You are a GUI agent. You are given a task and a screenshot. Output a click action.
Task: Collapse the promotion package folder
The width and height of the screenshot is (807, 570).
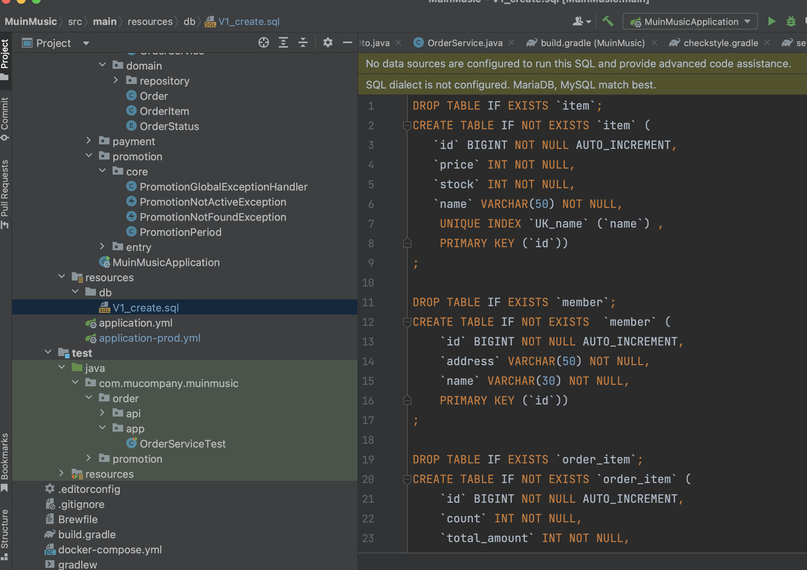click(x=89, y=156)
